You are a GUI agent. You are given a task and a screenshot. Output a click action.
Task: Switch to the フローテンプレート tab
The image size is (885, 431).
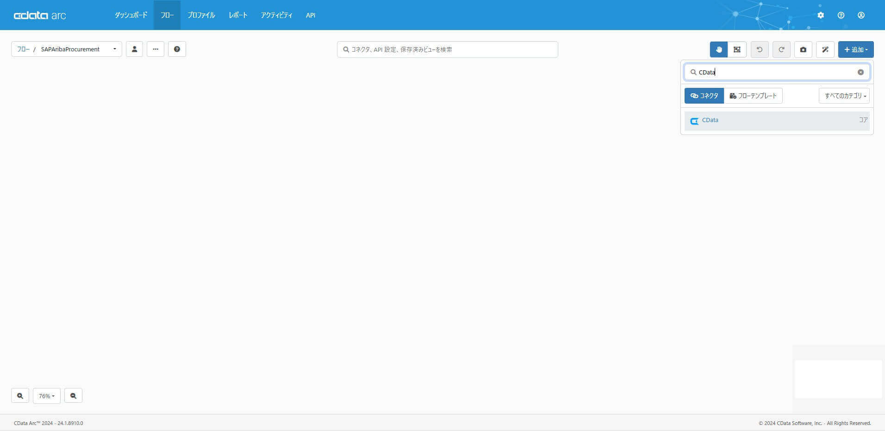point(753,96)
